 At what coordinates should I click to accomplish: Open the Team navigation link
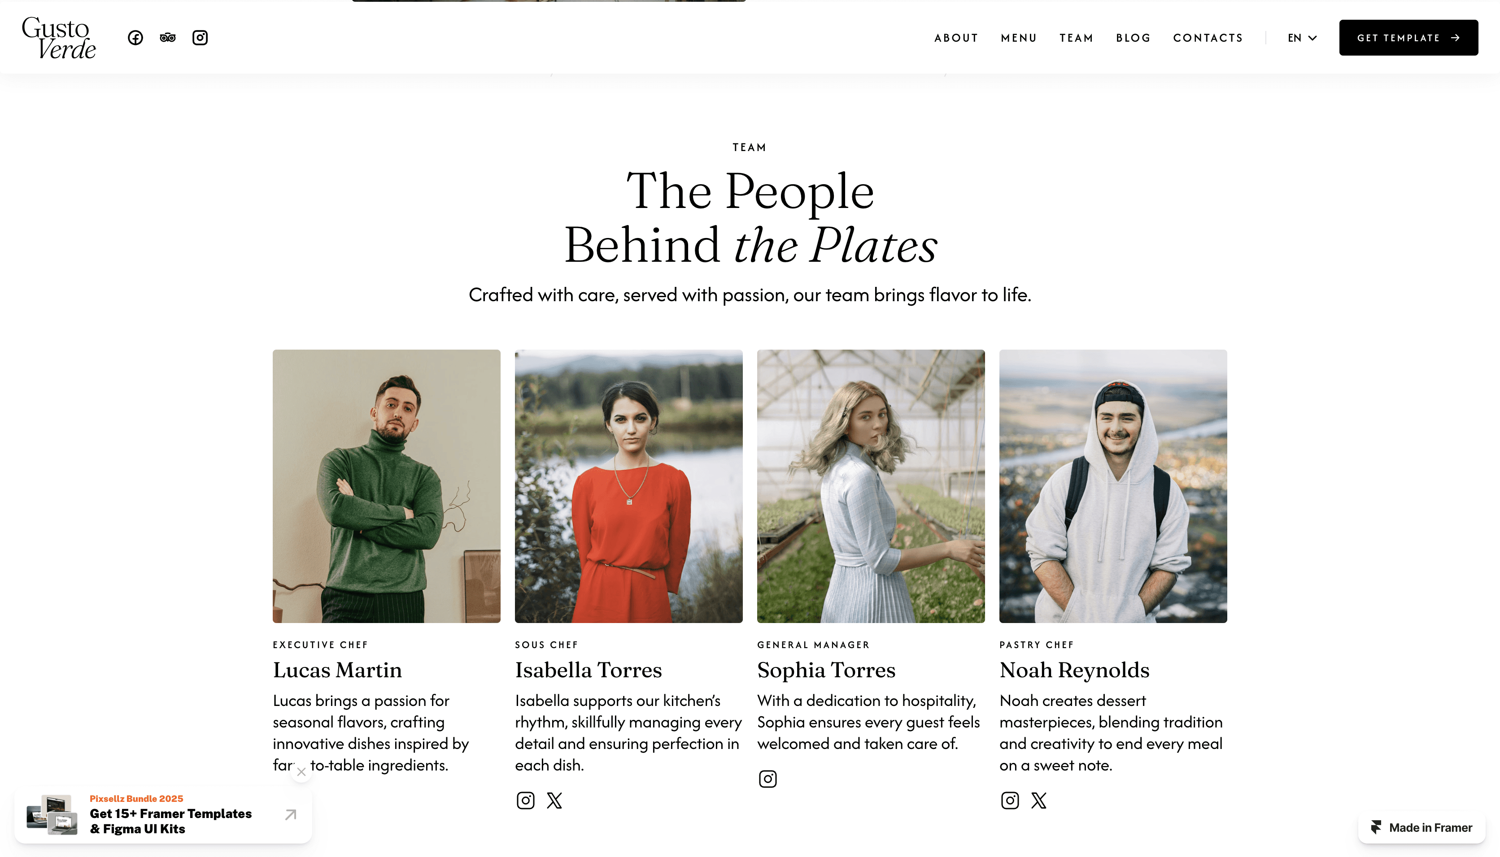click(x=1076, y=38)
